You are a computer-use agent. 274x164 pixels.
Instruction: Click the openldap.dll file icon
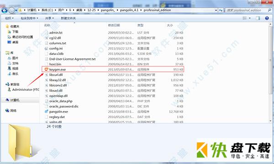pyautogui.click(x=46, y=96)
